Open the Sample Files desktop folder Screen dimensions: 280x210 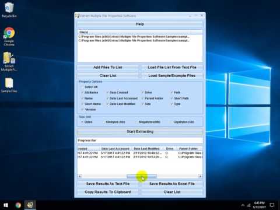9,85
